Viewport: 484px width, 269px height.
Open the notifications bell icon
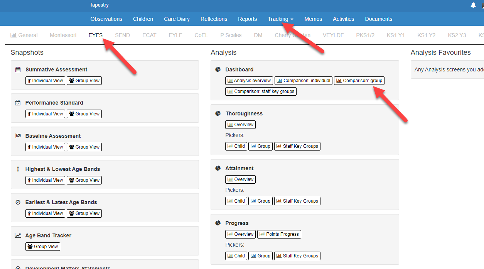click(x=473, y=5)
